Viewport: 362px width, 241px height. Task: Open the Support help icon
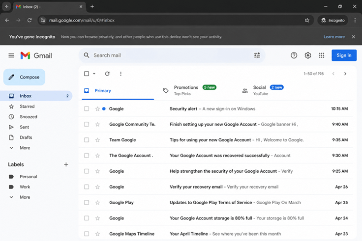(x=294, y=55)
